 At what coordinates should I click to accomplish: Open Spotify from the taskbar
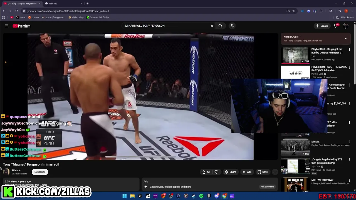tap(201, 196)
